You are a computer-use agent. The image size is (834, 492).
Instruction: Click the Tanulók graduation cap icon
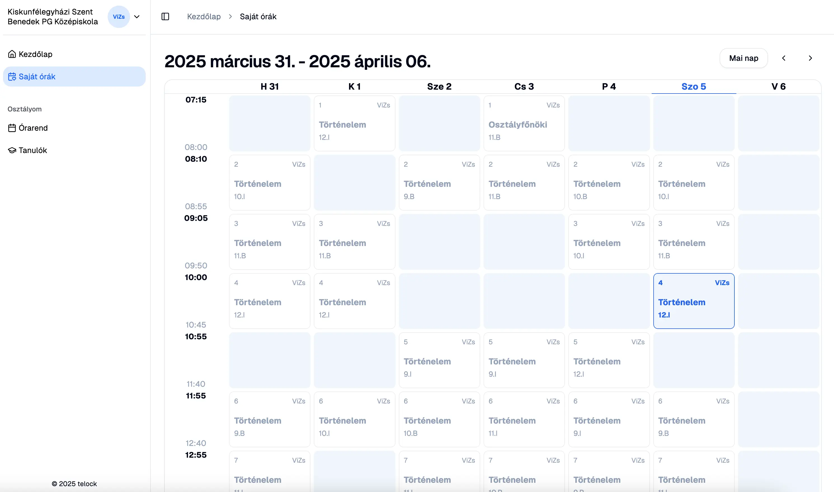(x=12, y=151)
